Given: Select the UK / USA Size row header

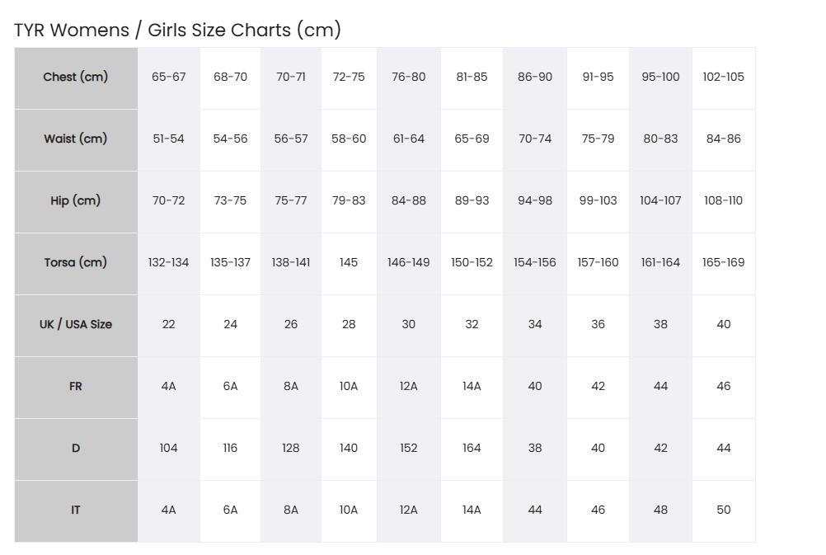Looking at the screenshot, I should coord(76,325).
